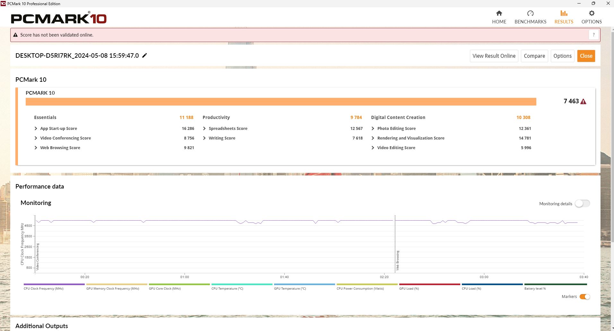This screenshot has height=331, width=614.
Task: Click the value 14 781
Action: (x=525, y=138)
